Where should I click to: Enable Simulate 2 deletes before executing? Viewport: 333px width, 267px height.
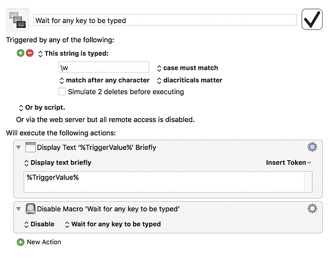(x=62, y=91)
